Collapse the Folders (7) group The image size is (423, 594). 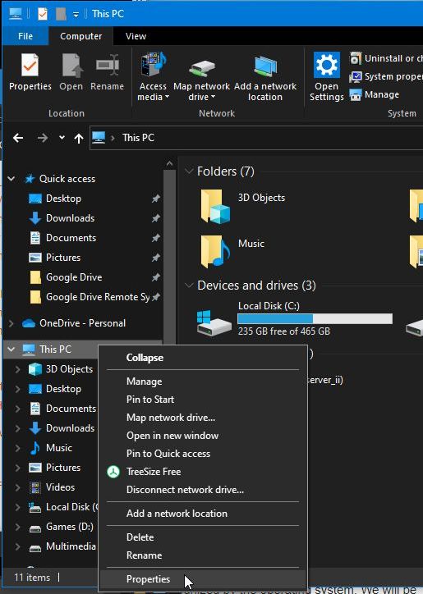click(189, 171)
